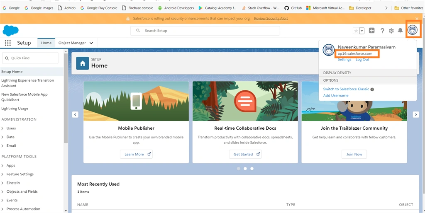Click Add Username link
The height and width of the screenshot is (213, 425).
click(336, 96)
